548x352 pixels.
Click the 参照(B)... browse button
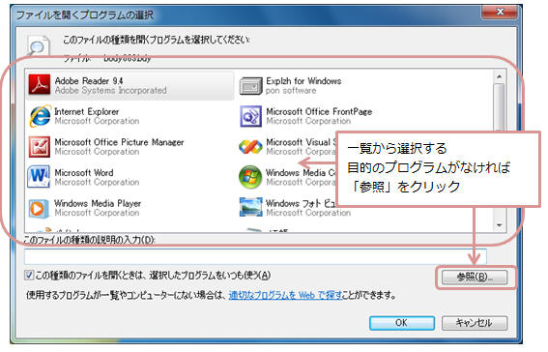click(x=474, y=278)
